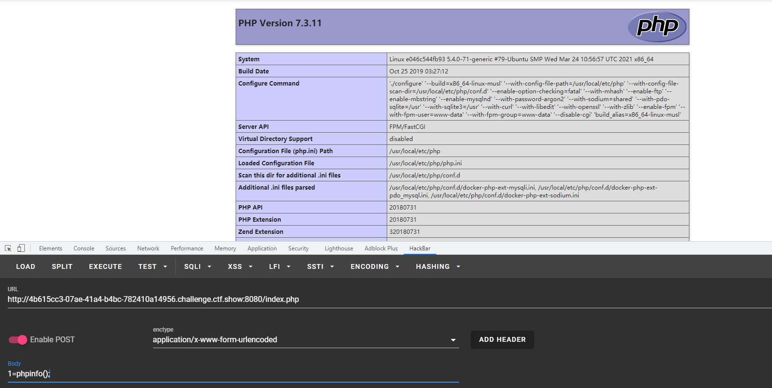Click the PHP API value 20180731
772x388 pixels.
(403, 207)
